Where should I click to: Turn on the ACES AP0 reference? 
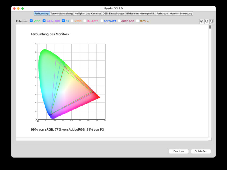click(x=119, y=21)
